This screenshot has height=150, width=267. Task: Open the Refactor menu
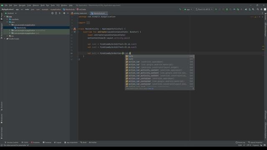(36, 5)
